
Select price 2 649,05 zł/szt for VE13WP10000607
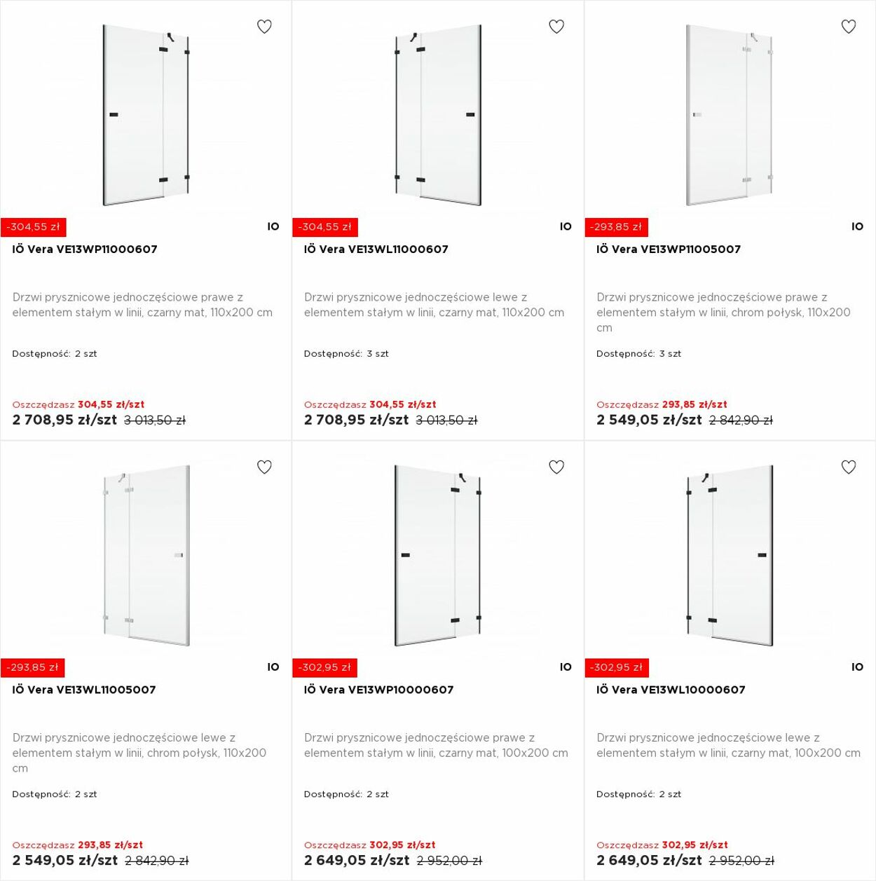click(357, 860)
